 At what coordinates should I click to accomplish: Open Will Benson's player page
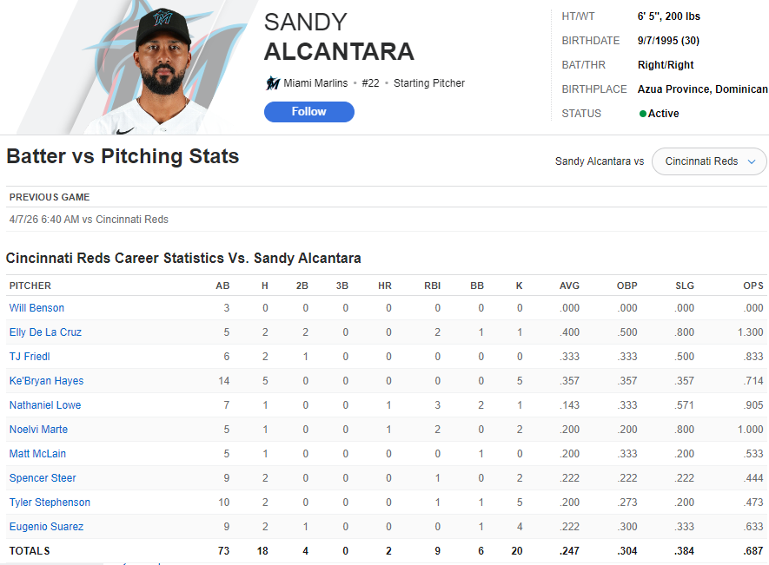click(36, 308)
